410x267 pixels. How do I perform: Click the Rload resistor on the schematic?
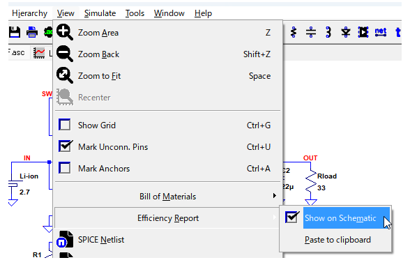(311, 182)
